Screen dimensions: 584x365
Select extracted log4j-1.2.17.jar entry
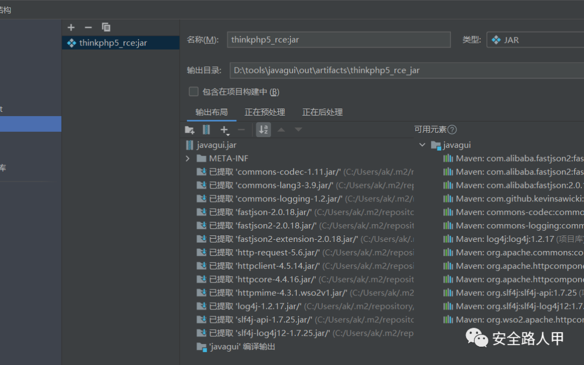pos(304,306)
